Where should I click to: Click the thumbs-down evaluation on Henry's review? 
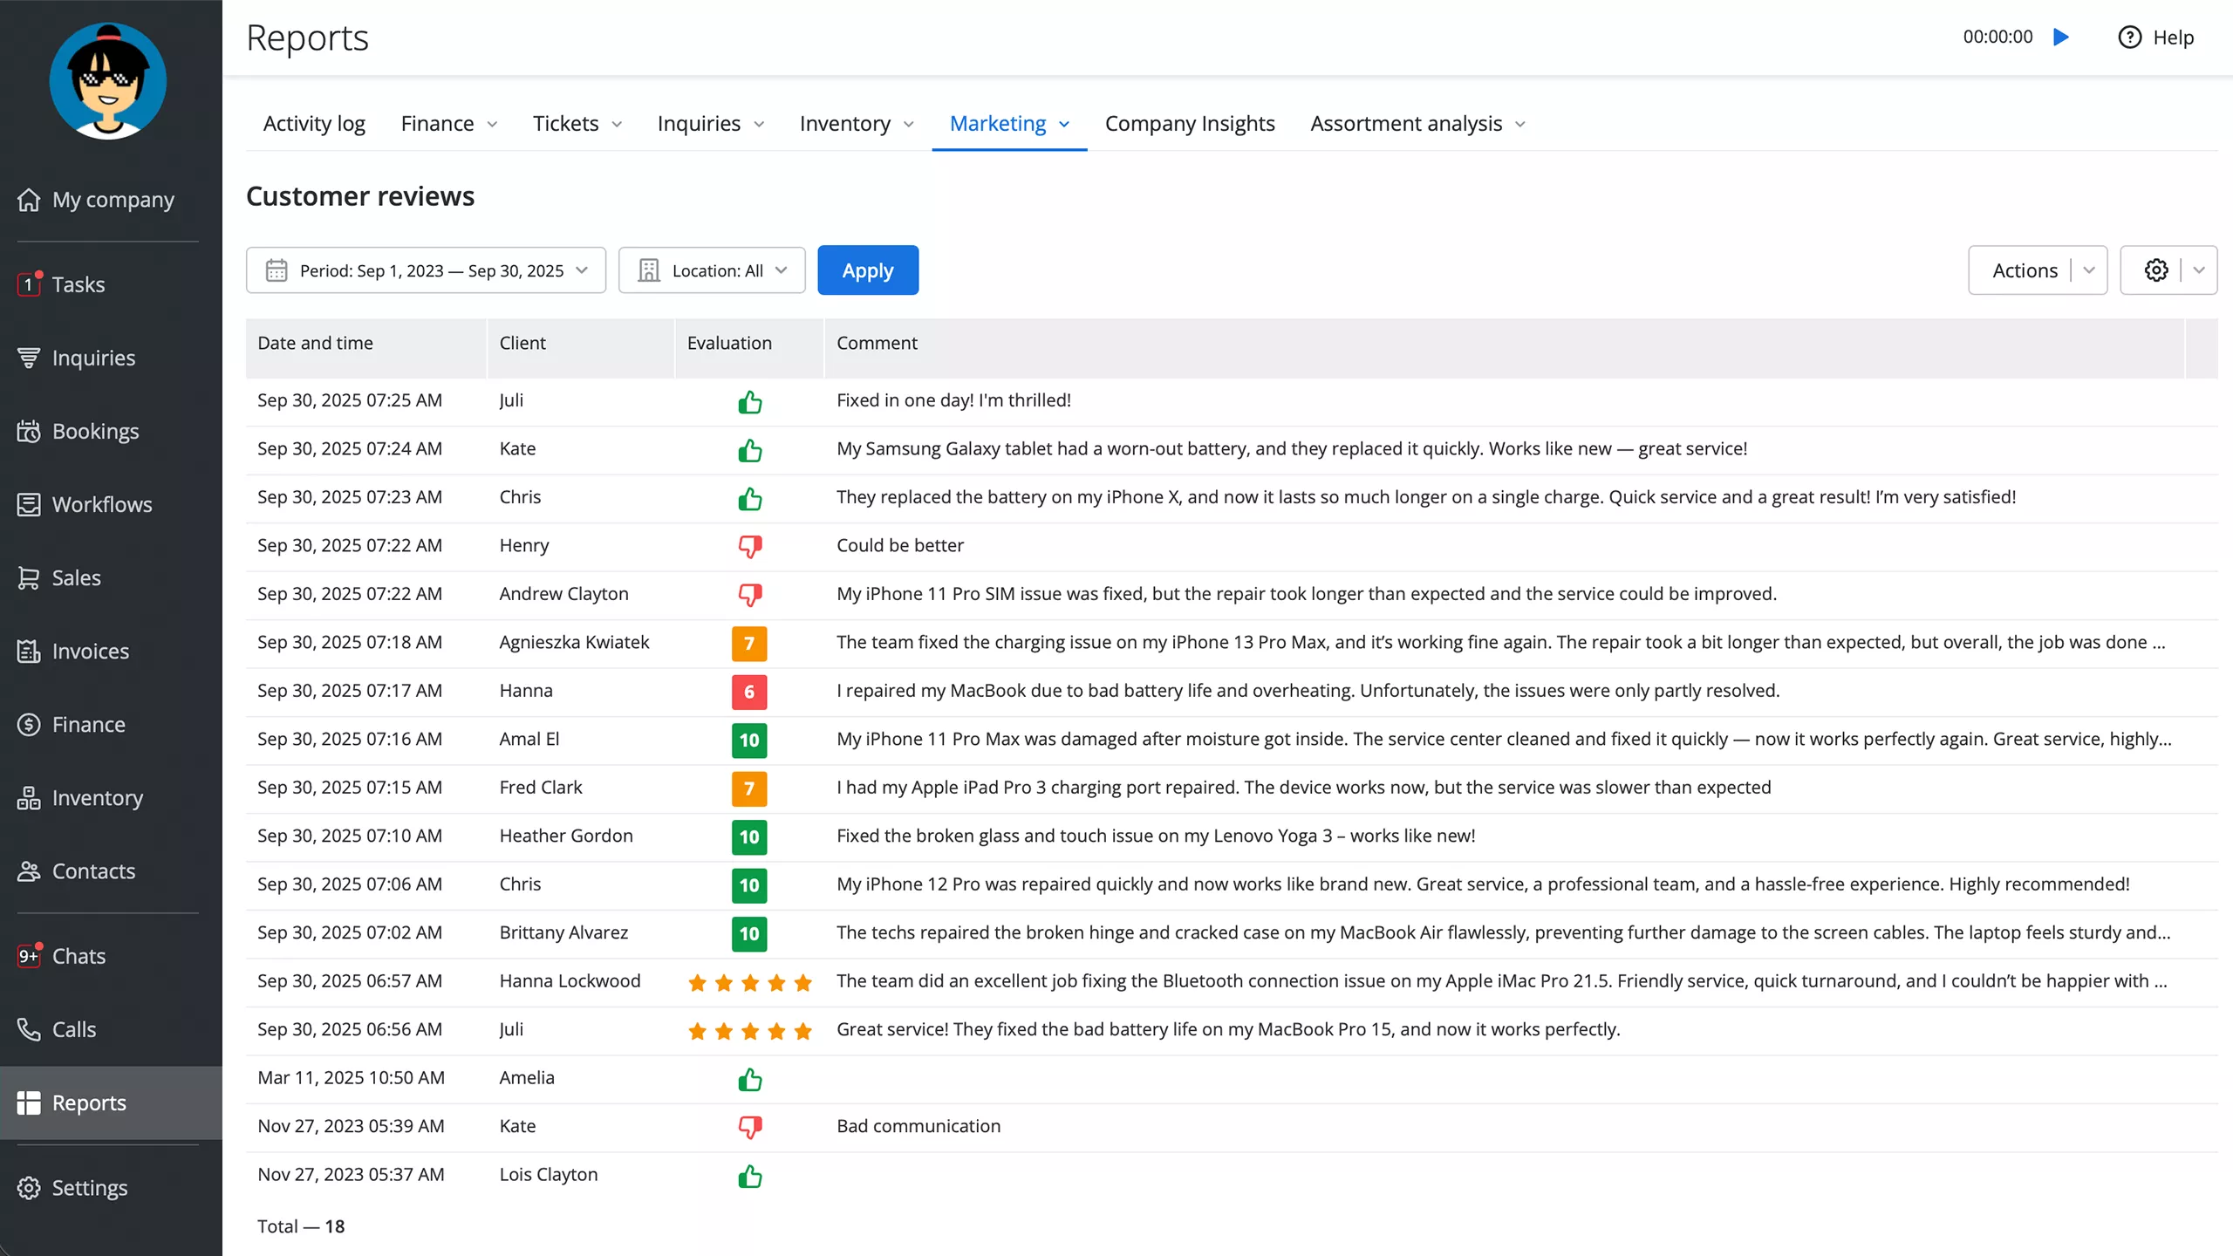[x=749, y=547]
